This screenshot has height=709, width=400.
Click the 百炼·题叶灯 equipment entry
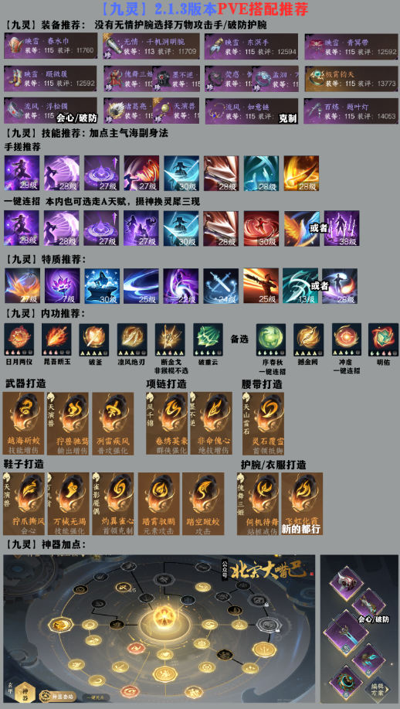tap(351, 111)
